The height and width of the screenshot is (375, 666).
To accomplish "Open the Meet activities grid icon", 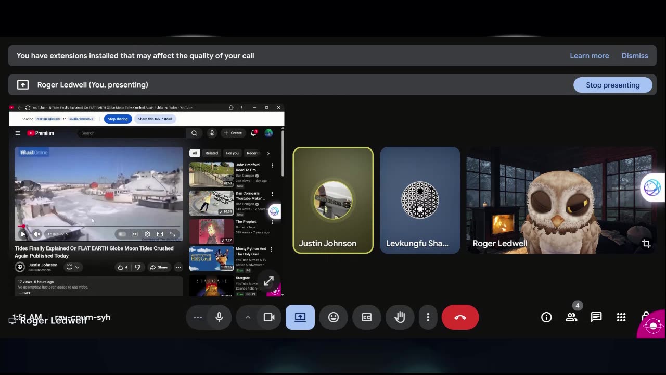I will coord(621,317).
